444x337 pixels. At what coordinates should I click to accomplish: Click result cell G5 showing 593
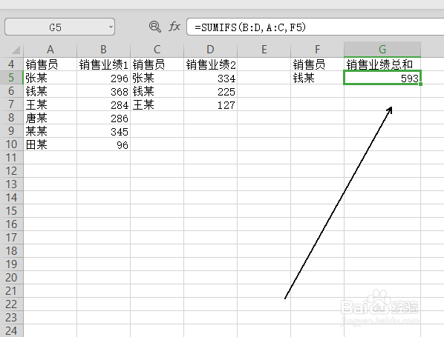coord(382,78)
